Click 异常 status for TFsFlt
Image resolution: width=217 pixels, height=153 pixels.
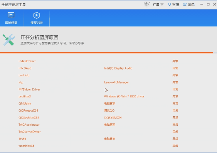click(175, 139)
